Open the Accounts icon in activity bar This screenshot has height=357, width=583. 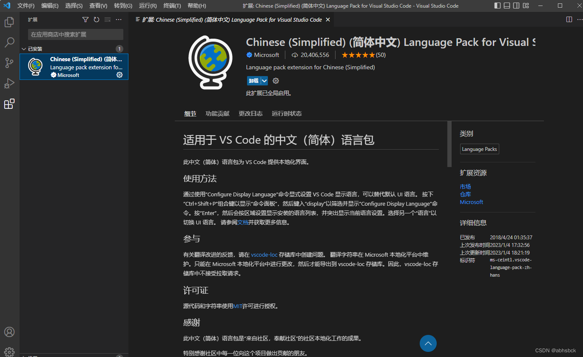[x=9, y=332]
